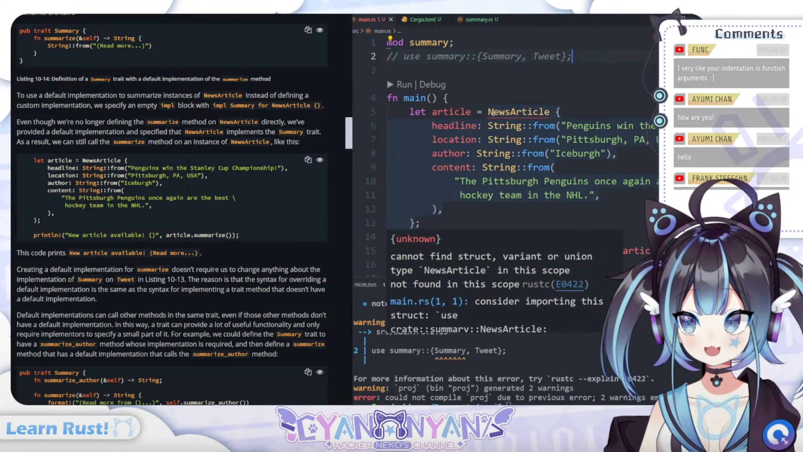Toggle hidden lines in the top code block
Screen dimensions: 803x452
(x=320, y=30)
